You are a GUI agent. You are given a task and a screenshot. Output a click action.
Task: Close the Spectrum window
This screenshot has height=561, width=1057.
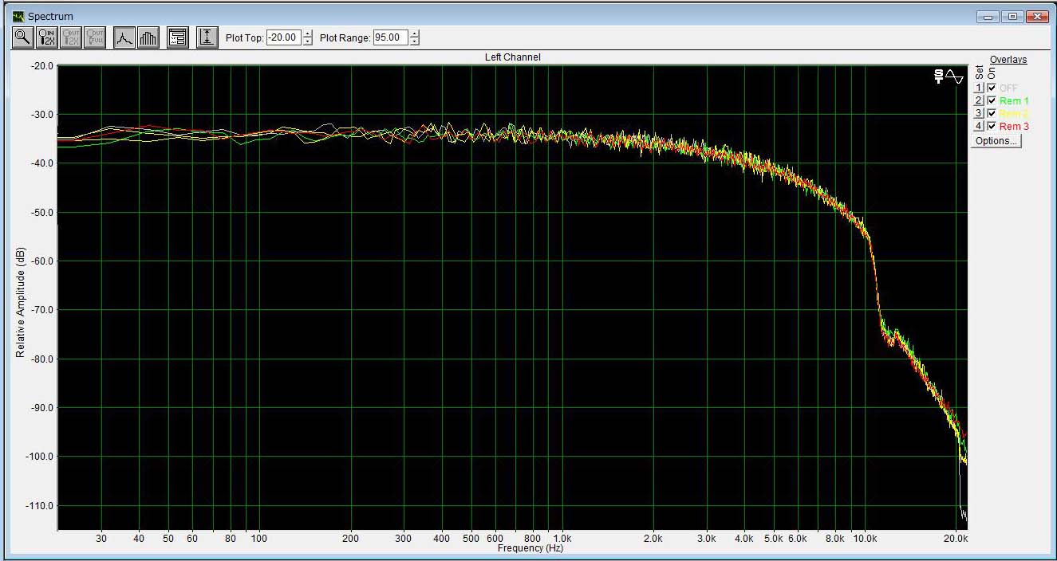(1036, 16)
